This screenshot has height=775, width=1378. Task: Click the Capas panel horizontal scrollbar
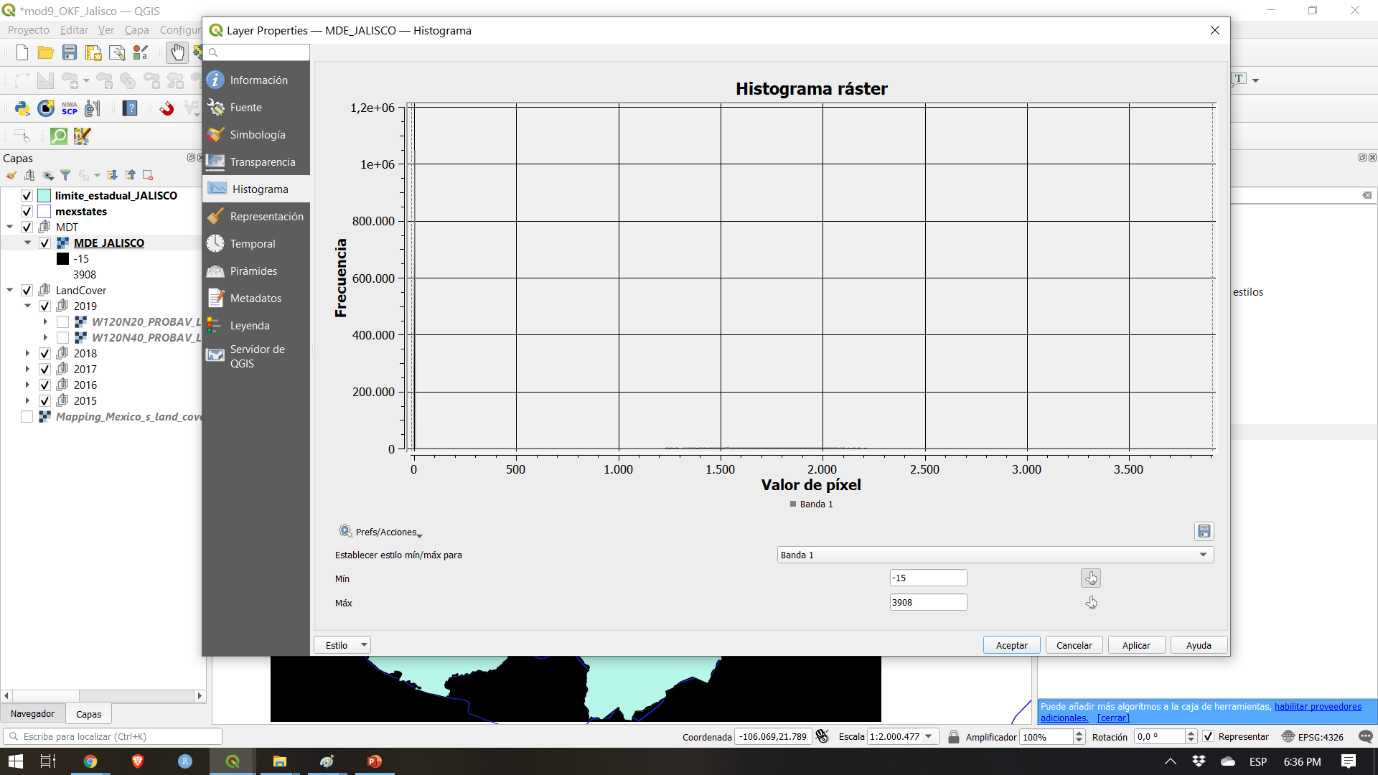[x=103, y=695]
